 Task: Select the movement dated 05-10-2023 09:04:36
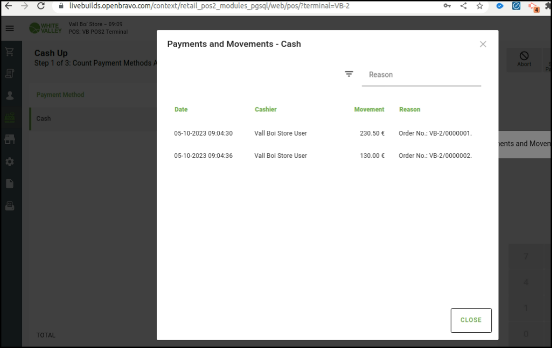[x=327, y=156]
